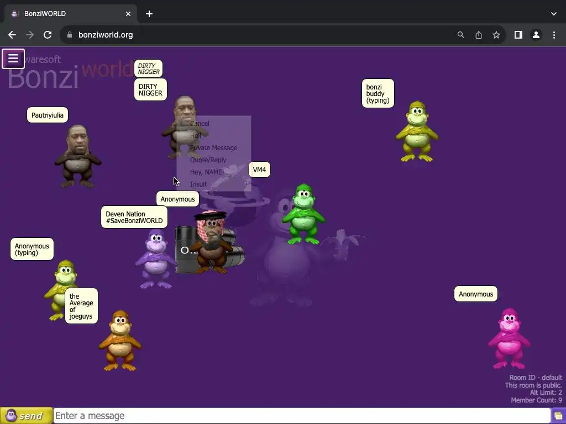The height and width of the screenshot is (424, 566).
Task: Go back with the browser back arrow
Action: 12,35
